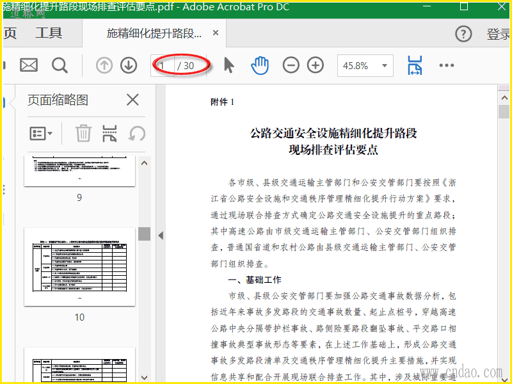This screenshot has height=384, width=512.
Task: Switch to the 施精细化提升路段 document tab
Action: [154, 33]
